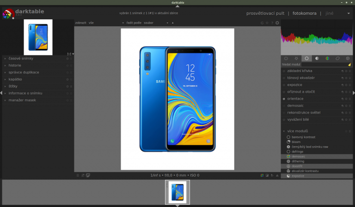355x207 pixels.
Task: Open the zobrazit filter dropdown
Action: click(106, 23)
